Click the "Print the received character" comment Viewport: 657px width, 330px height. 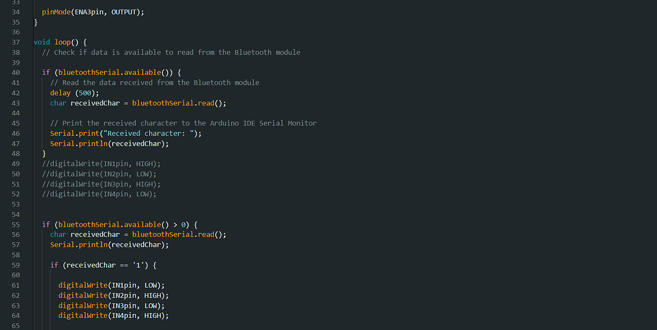[x=183, y=123]
